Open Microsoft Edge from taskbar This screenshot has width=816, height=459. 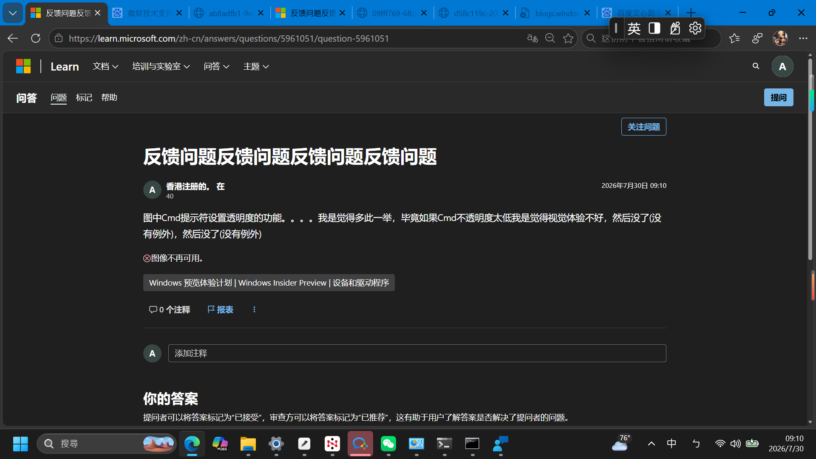[192, 444]
